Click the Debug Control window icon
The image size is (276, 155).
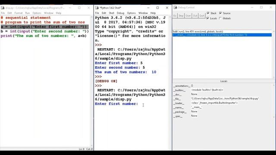point(176,7)
